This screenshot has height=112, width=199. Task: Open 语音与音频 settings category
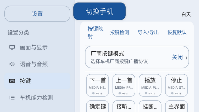(x=37, y=64)
